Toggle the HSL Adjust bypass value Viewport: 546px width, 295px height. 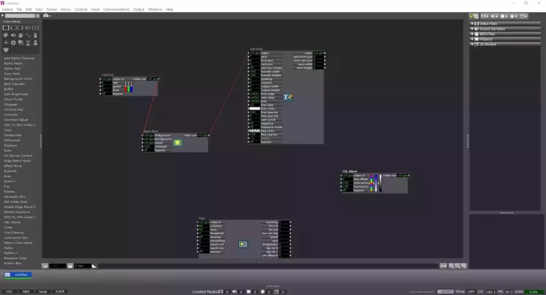pyautogui.click(x=348, y=190)
